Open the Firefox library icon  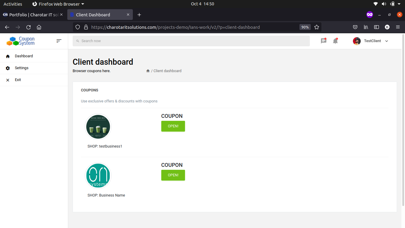click(366, 27)
